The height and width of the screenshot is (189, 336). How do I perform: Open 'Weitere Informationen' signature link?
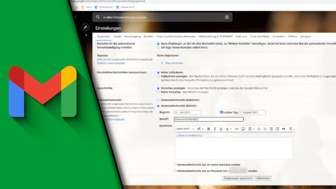(111, 63)
